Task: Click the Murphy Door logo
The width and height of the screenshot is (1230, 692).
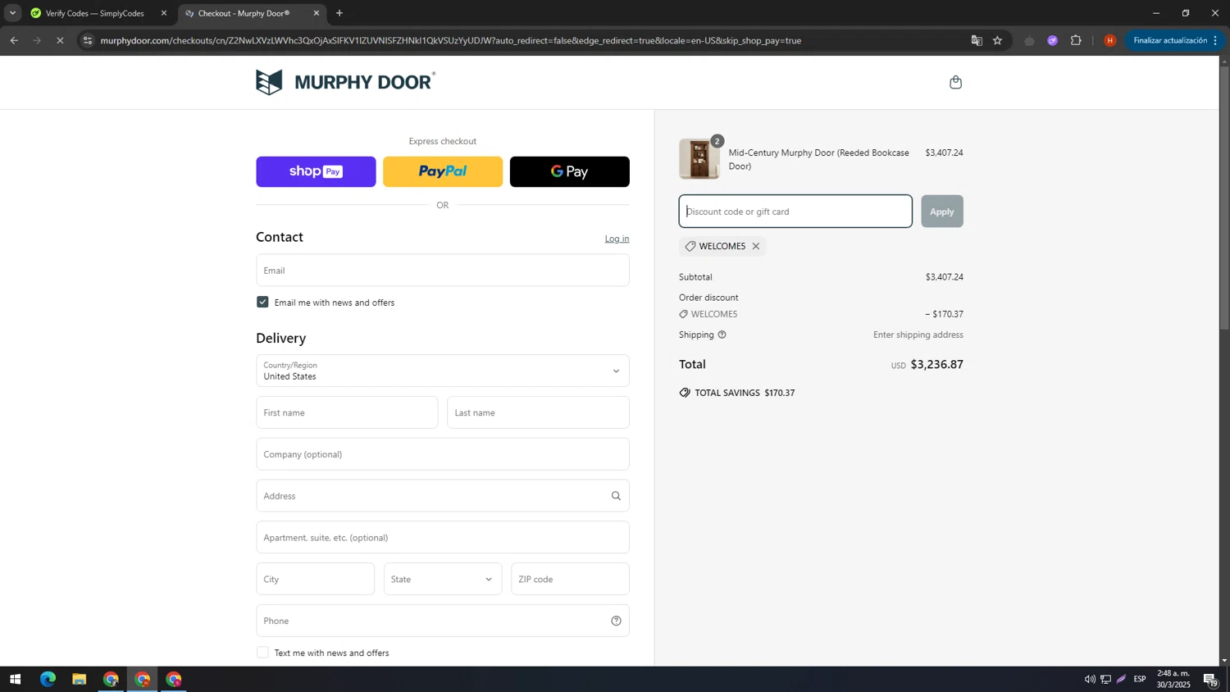Action: pos(345,82)
